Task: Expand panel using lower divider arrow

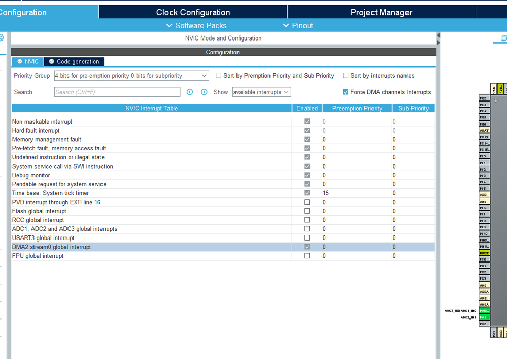Action: 438,42
